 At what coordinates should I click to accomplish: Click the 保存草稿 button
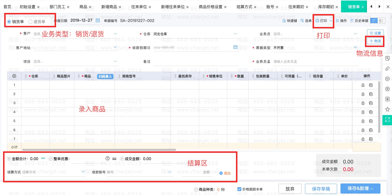click(x=321, y=189)
